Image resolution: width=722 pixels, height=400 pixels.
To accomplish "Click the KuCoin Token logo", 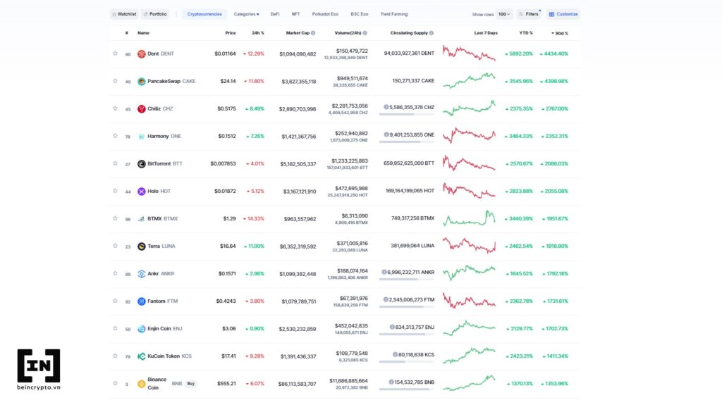I will [141, 356].
